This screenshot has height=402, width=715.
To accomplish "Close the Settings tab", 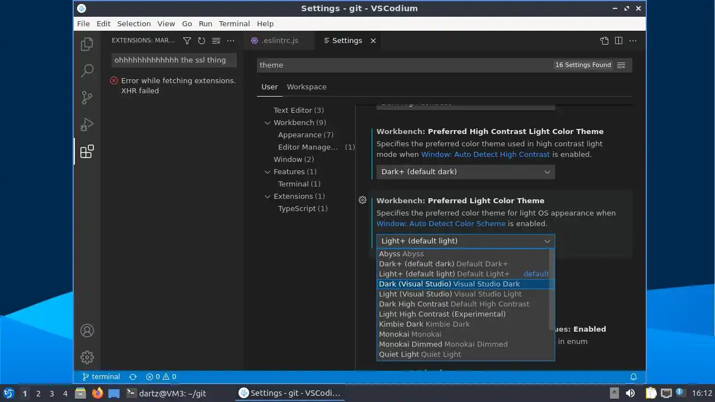I will (x=373, y=41).
